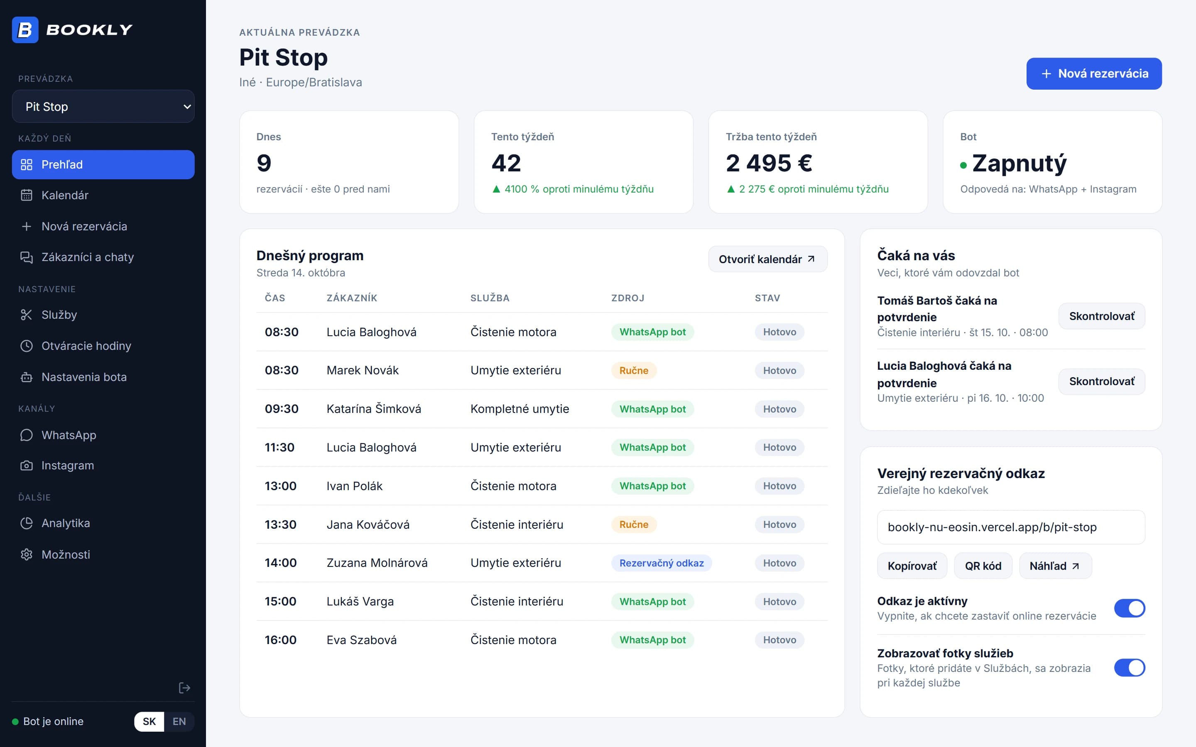Click the Bookly logo icon
1196x747 pixels.
(25, 29)
